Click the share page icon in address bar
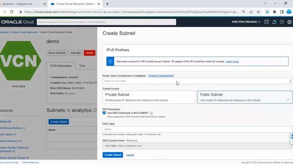This screenshot has width=293, height=165. [x=251, y=12]
